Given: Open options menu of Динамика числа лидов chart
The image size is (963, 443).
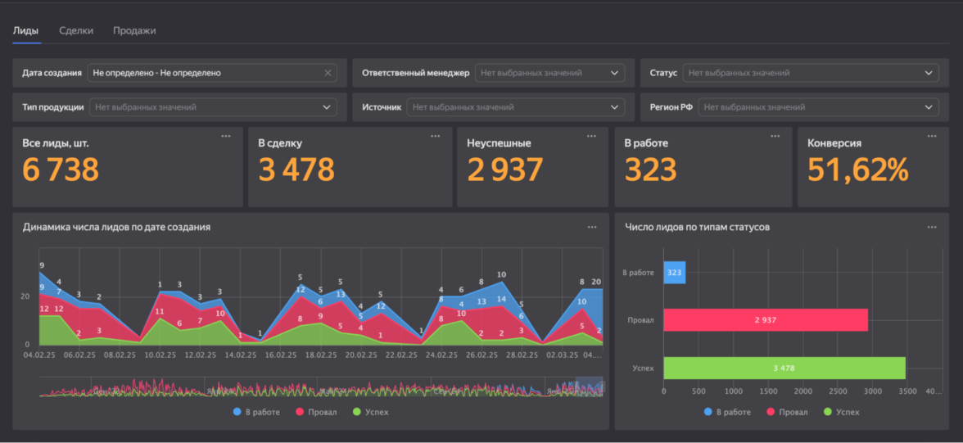Looking at the screenshot, I should (592, 227).
